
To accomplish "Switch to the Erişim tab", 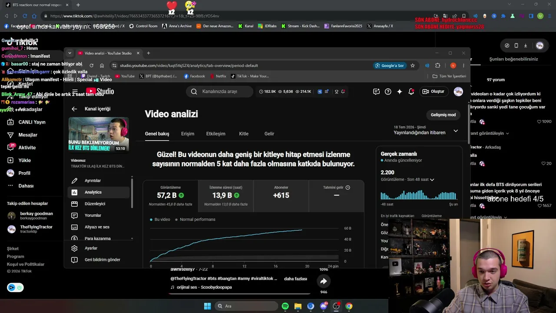I will [188, 134].
